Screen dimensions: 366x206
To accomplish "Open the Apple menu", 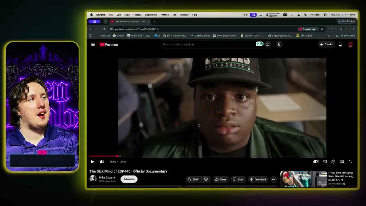I will (91, 15).
